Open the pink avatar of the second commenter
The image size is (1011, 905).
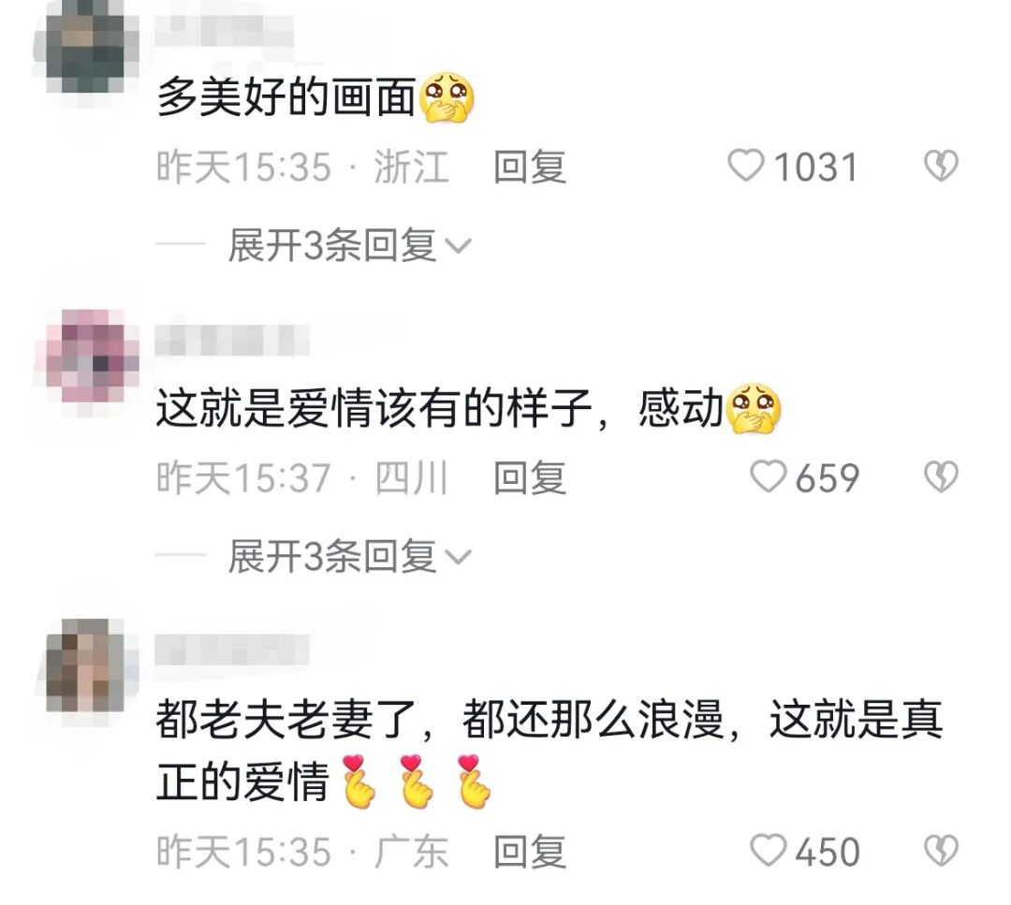coord(88,356)
